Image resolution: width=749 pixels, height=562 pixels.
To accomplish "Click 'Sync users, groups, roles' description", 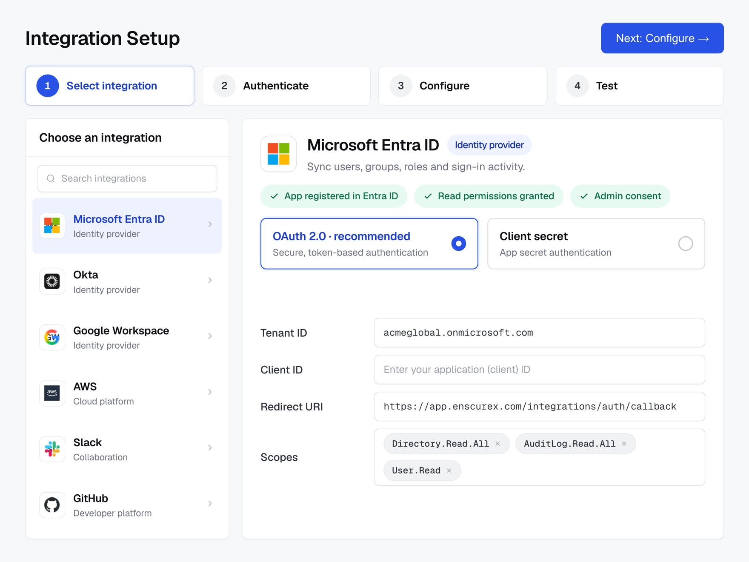I will (416, 166).
